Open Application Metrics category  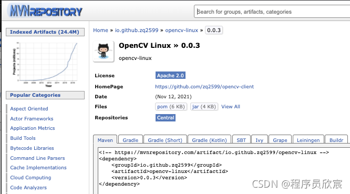click(x=33, y=128)
